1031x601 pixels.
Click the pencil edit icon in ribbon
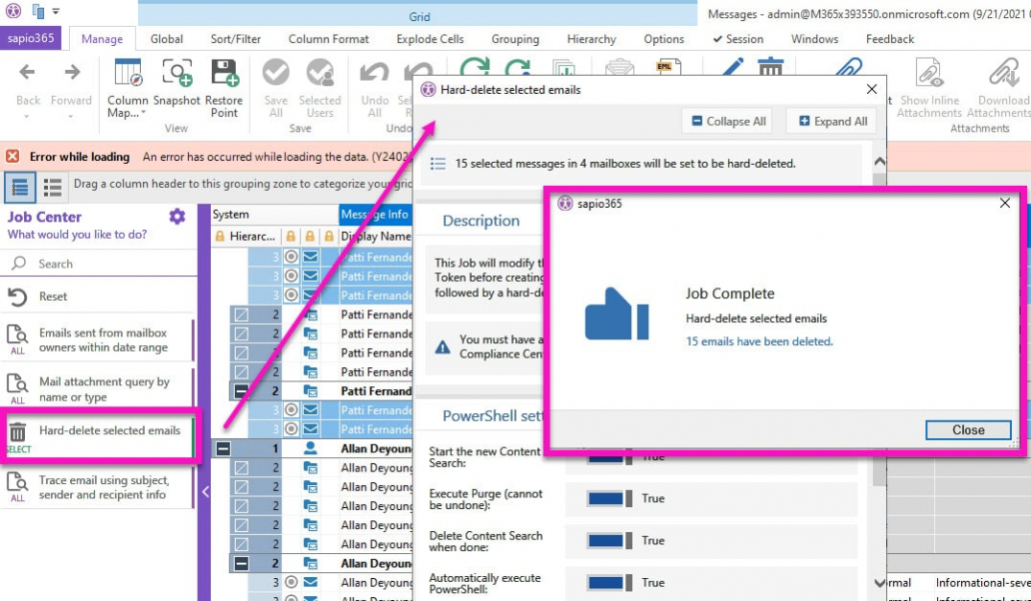coord(732,67)
